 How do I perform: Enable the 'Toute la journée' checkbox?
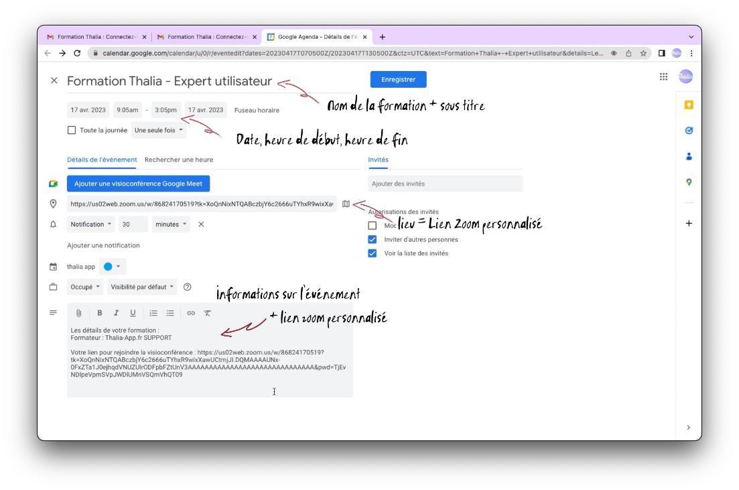(x=72, y=130)
